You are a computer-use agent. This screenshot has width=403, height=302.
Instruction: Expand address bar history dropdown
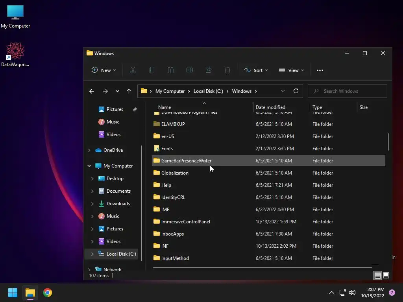coord(283,91)
